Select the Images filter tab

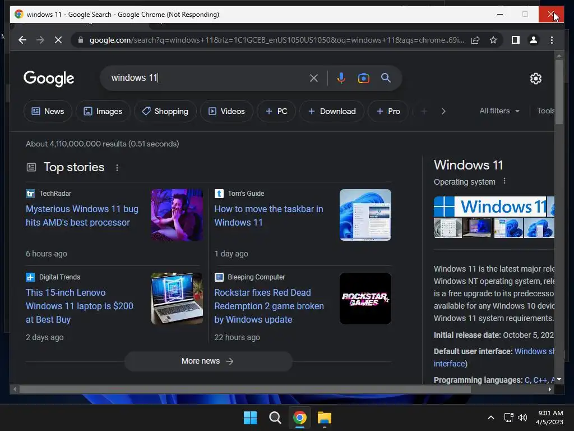[103, 111]
